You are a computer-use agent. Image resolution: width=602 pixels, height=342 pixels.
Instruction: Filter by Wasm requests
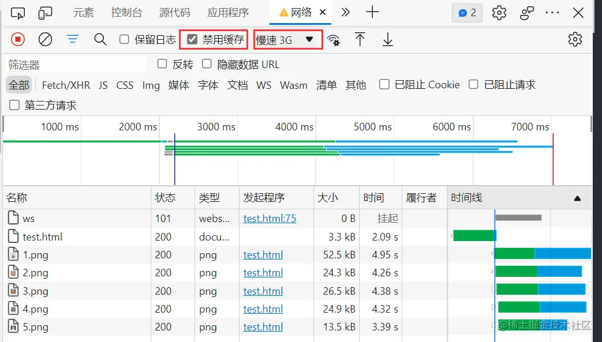(294, 85)
